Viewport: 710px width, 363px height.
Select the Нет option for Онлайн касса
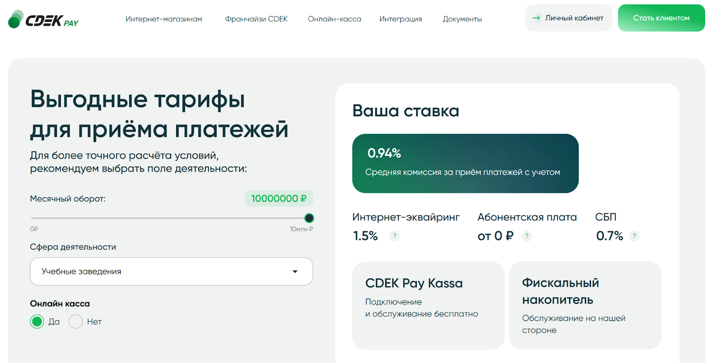(76, 321)
